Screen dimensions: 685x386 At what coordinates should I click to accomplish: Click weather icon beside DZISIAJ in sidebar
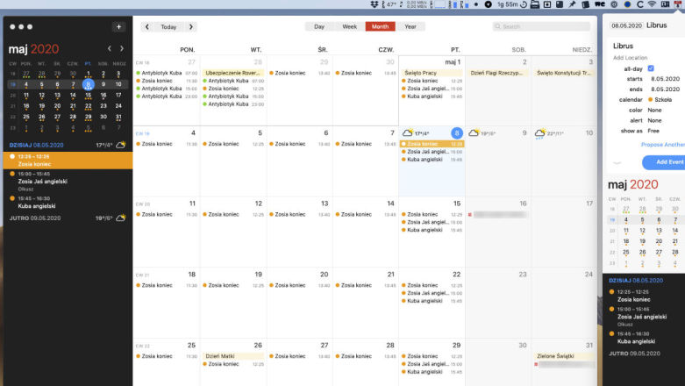click(x=121, y=144)
